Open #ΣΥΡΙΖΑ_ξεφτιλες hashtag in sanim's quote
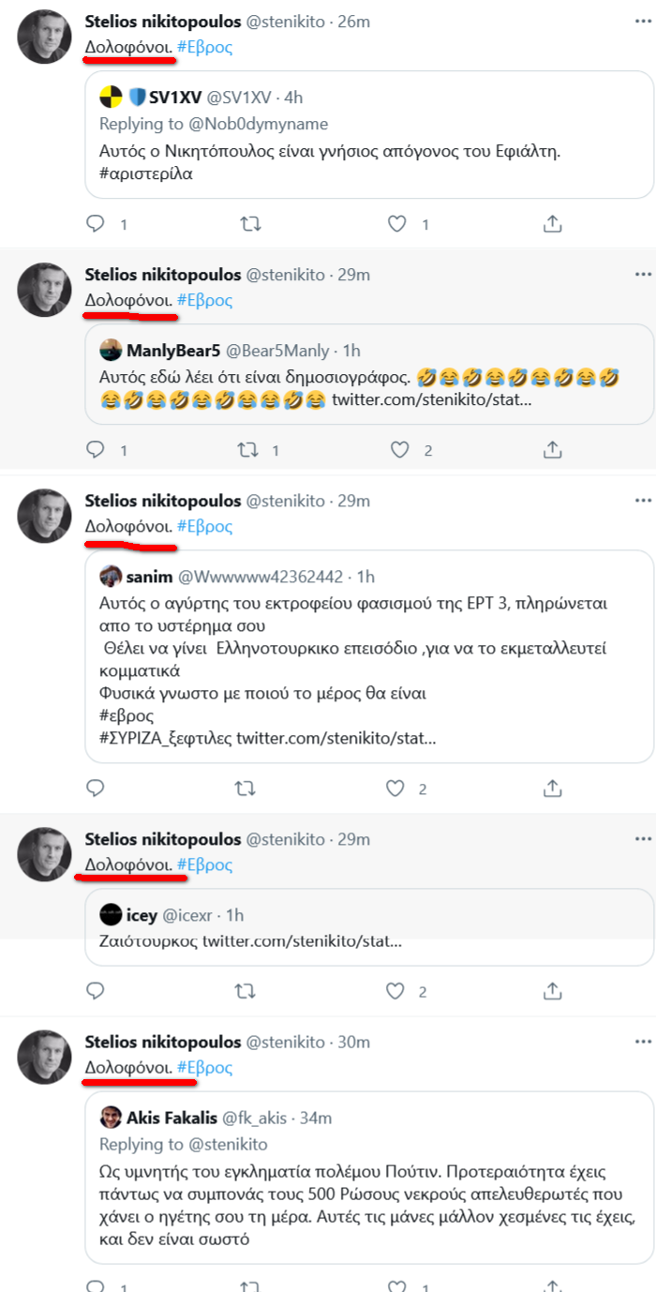Screen dimensions: 656x1292 click(165, 740)
